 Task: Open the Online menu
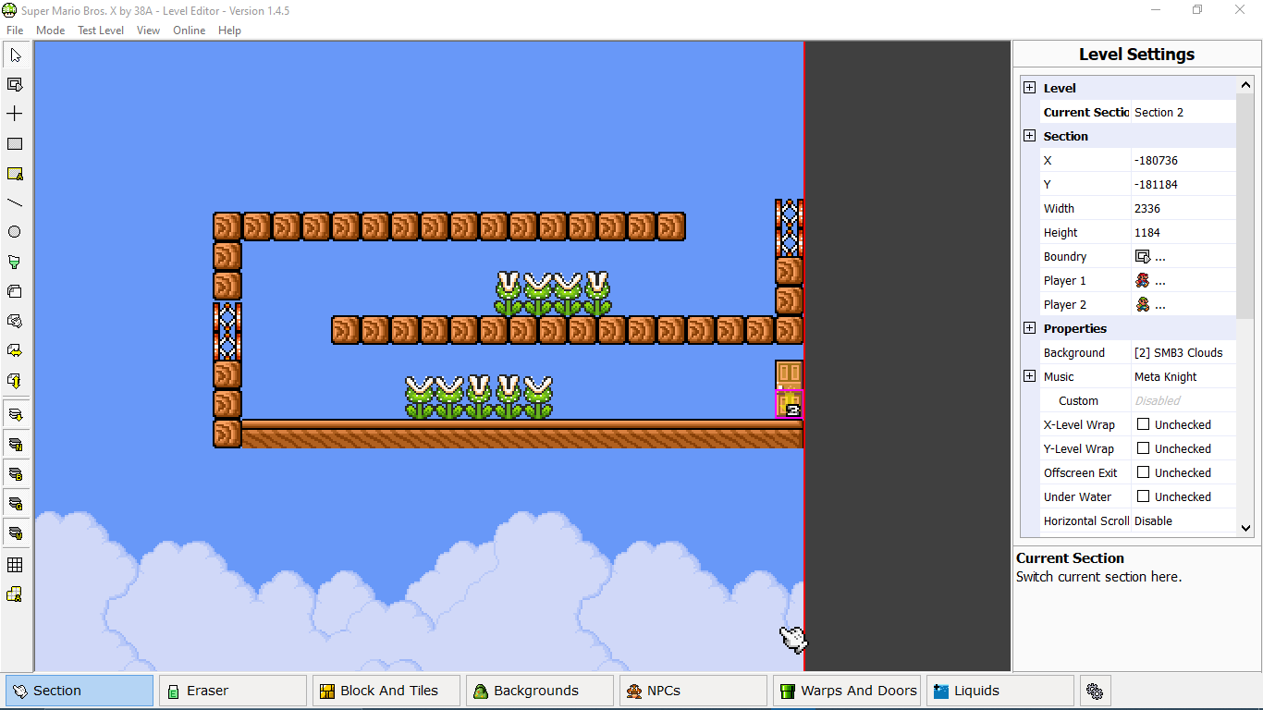[x=189, y=31]
